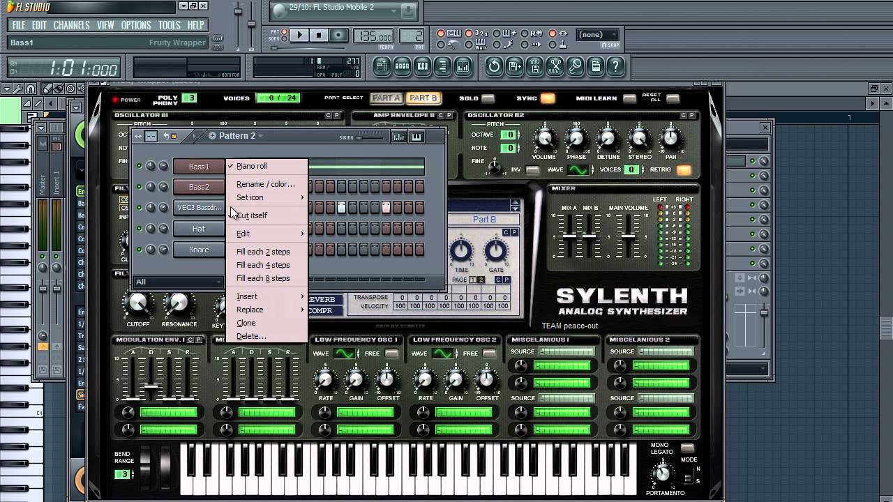Viewport: 893px width, 502px height.
Task: Switch to SONG mode radio button
Action: 285,38
